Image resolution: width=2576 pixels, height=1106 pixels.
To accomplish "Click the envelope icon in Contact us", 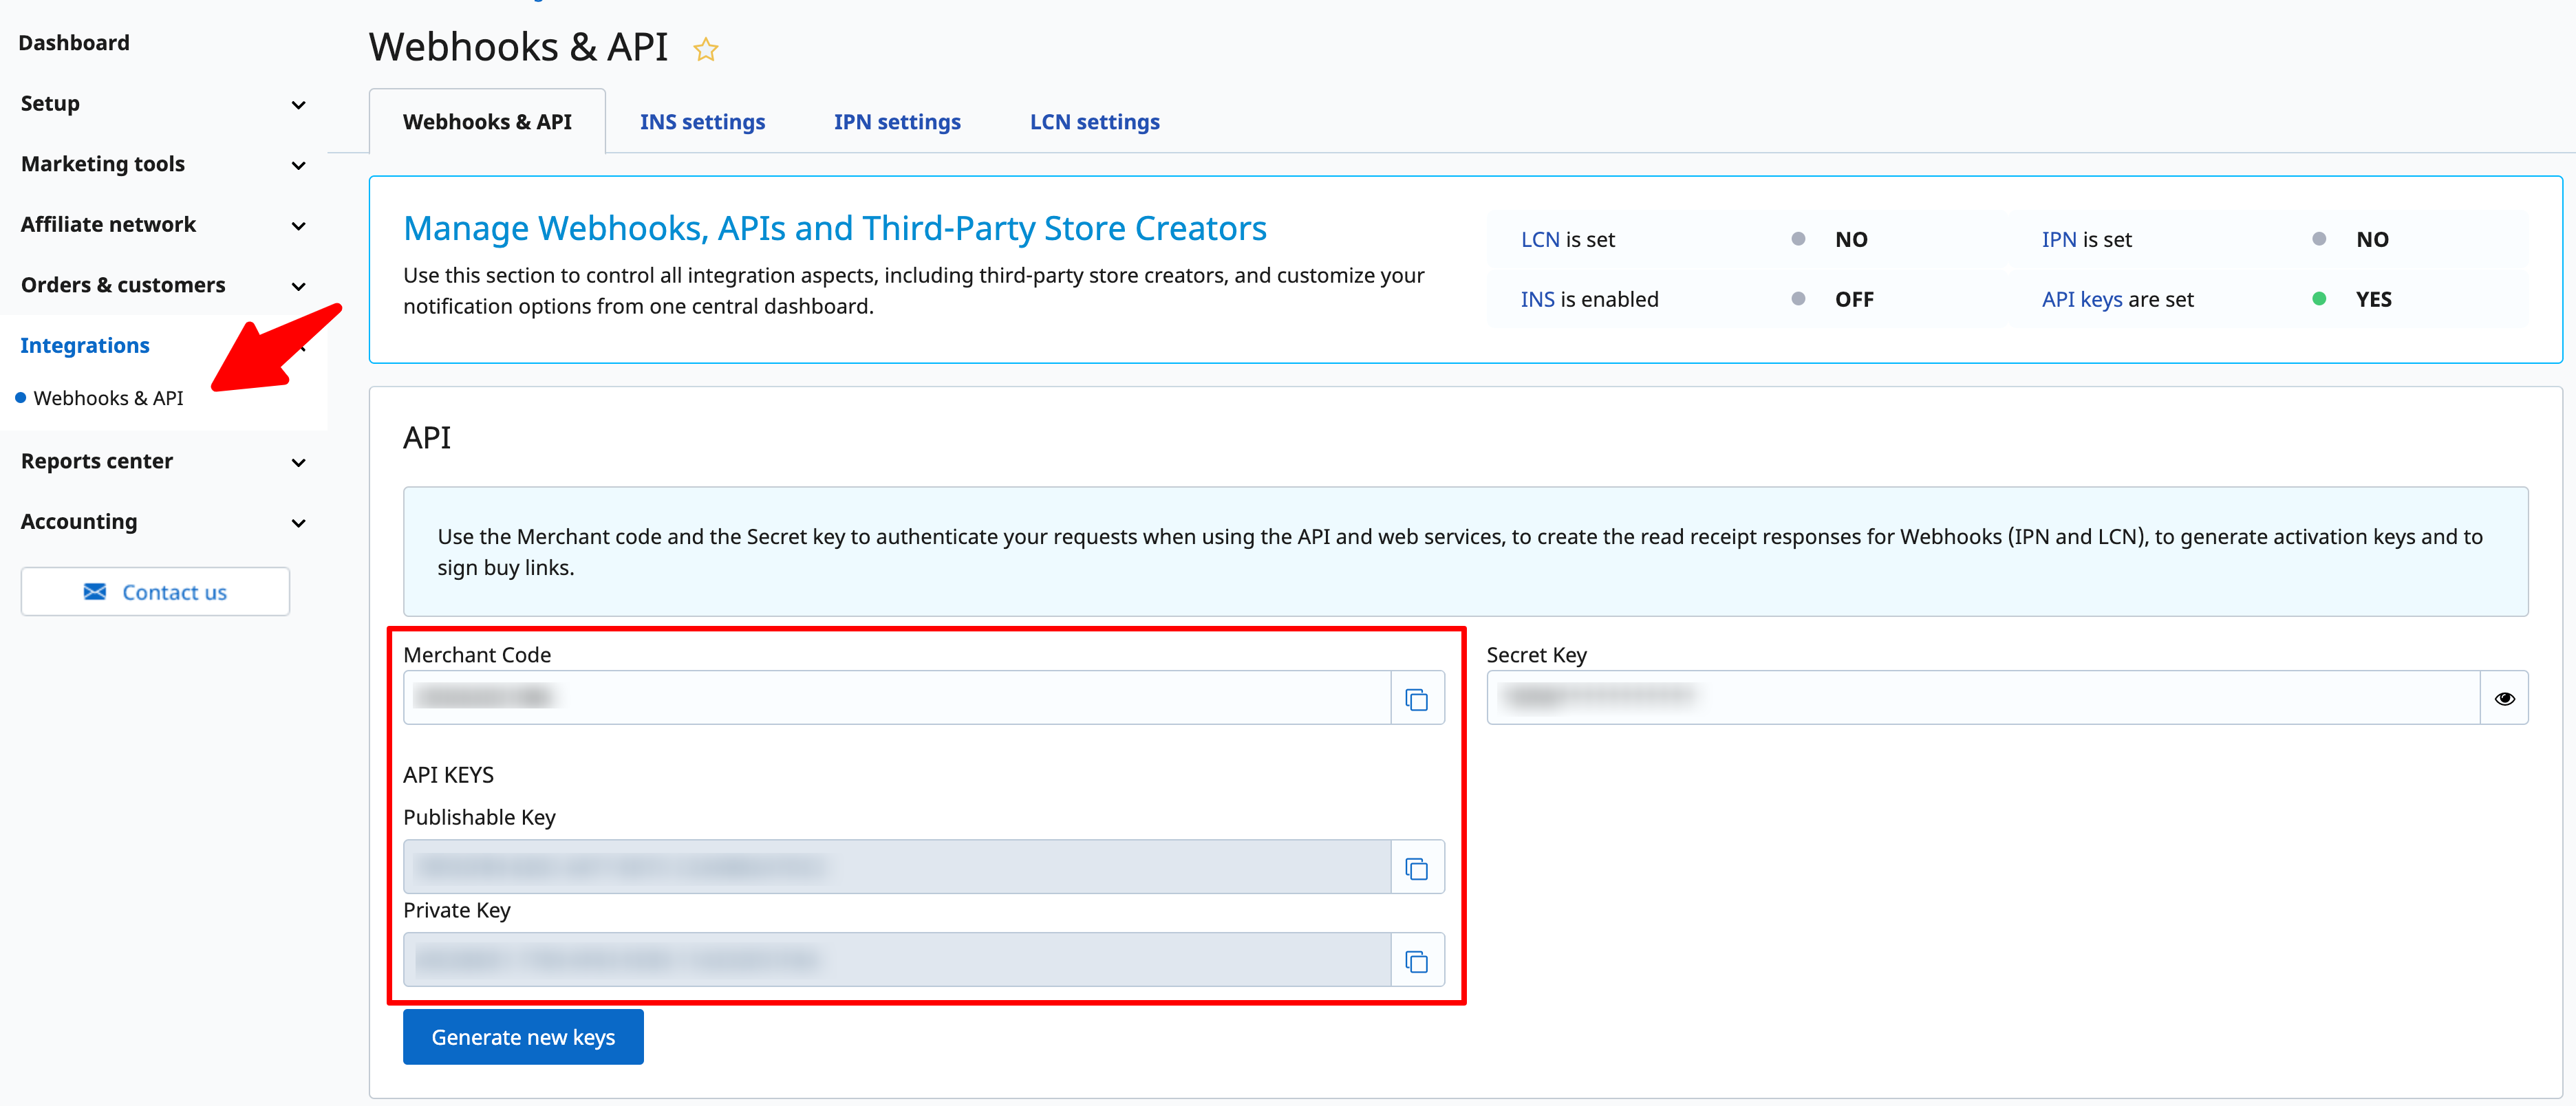I will (95, 592).
